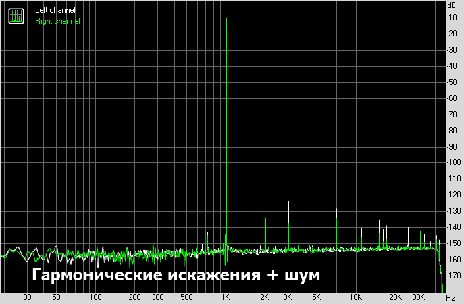
Task: Click the 10K frequency axis label
Action: 355,297
